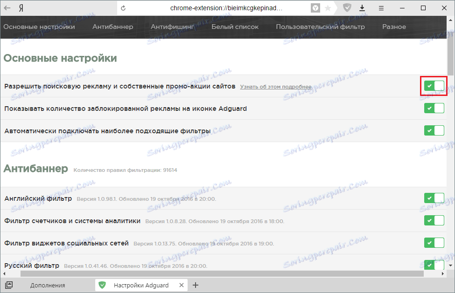
Task: Maximize the browser window
Action: tap(423, 8)
